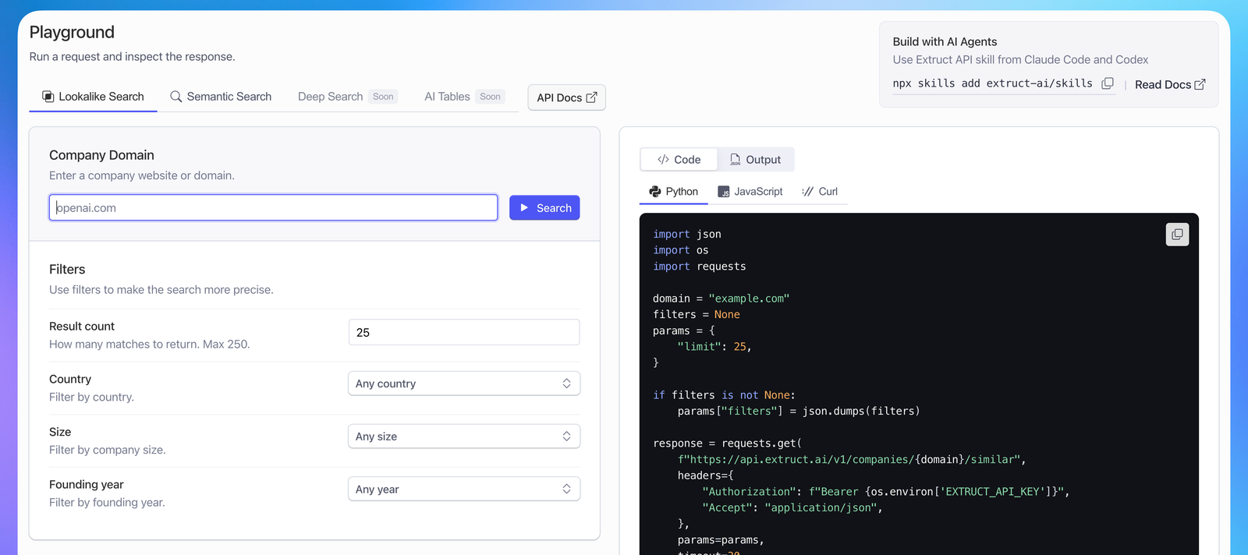The width and height of the screenshot is (1248, 555).
Task: Click the Result count input box
Action: click(x=463, y=332)
